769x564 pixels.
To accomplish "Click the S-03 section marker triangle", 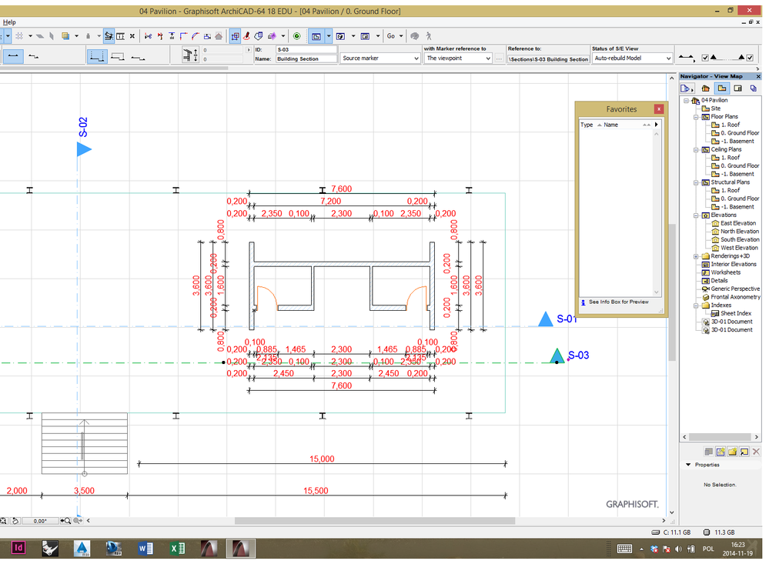I will point(556,355).
